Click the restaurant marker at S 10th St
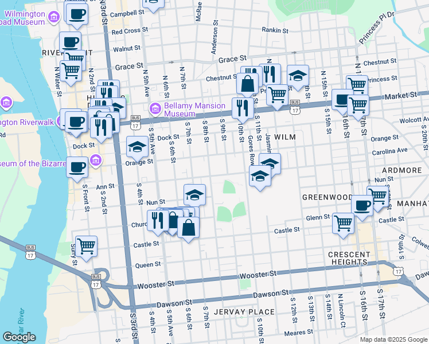This screenshot has width=429, height=344. coord(243,107)
